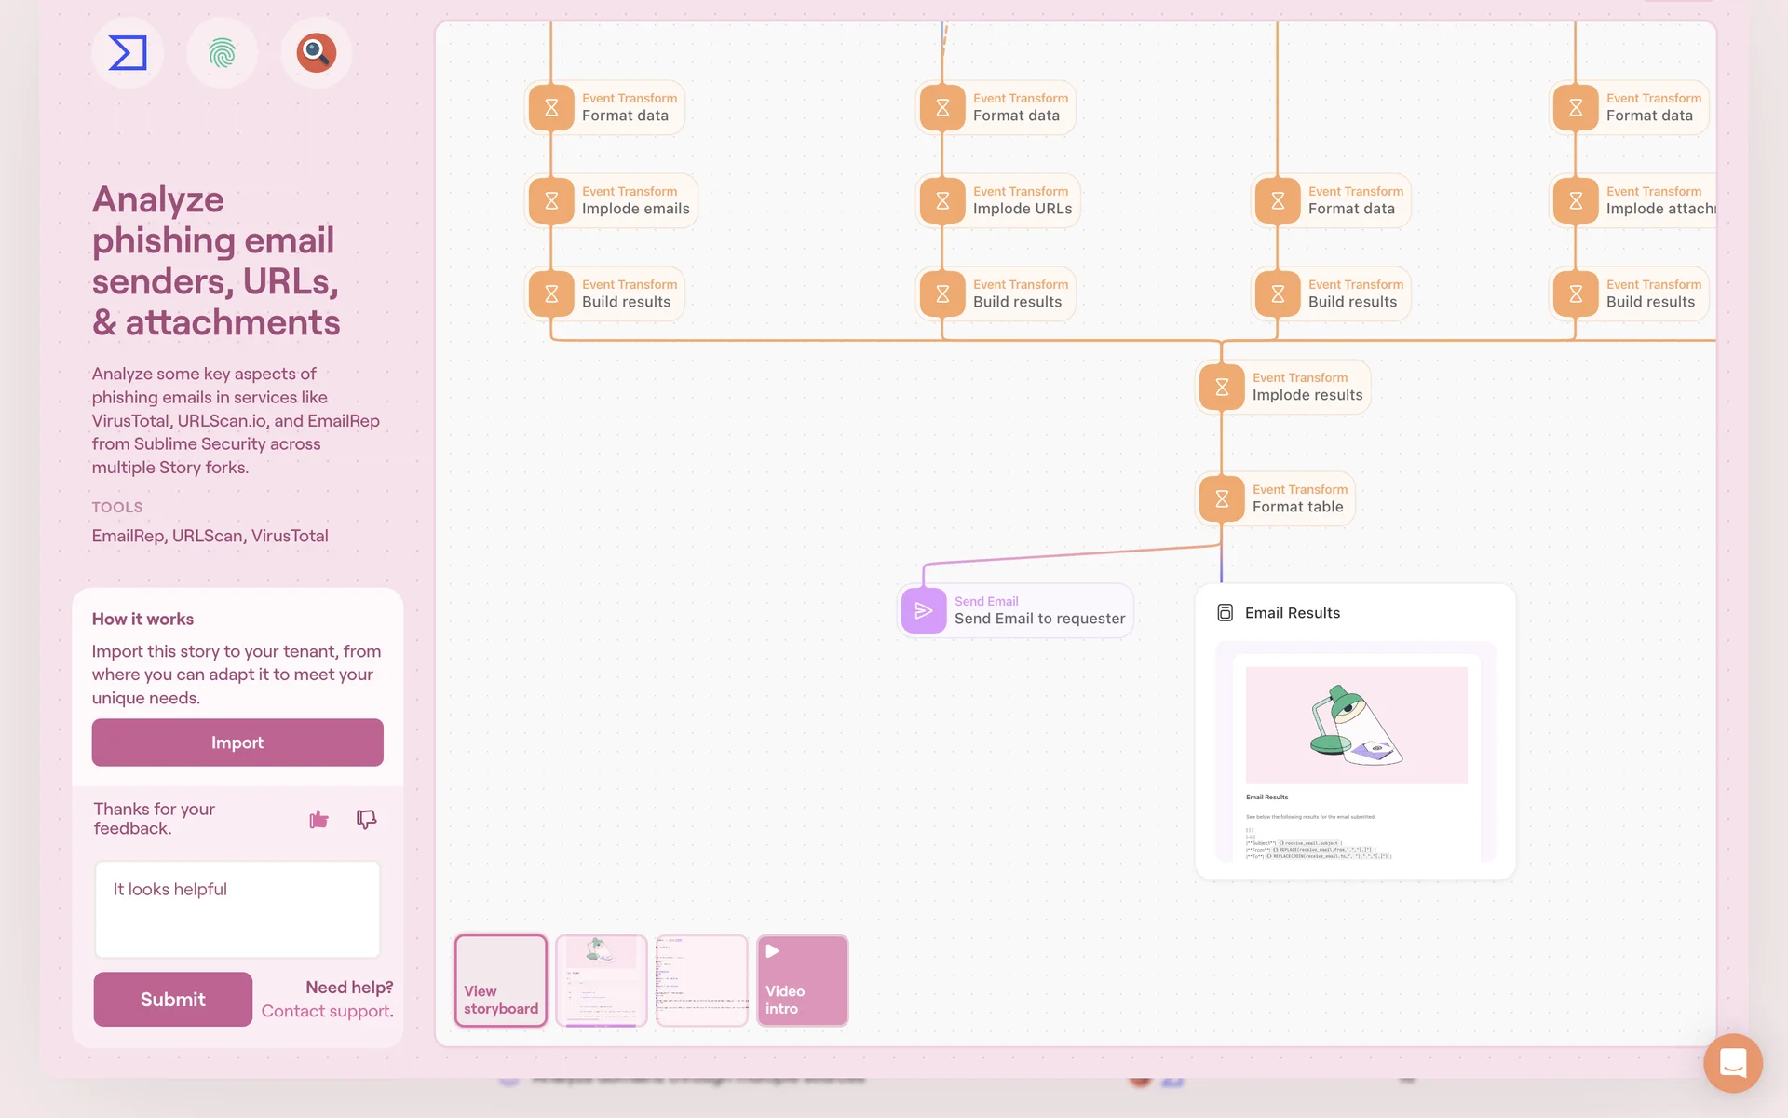This screenshot has width=1788, height=1118.
Task: Click the green fingerprint EmailRep icon
Action: pos(222,53)
